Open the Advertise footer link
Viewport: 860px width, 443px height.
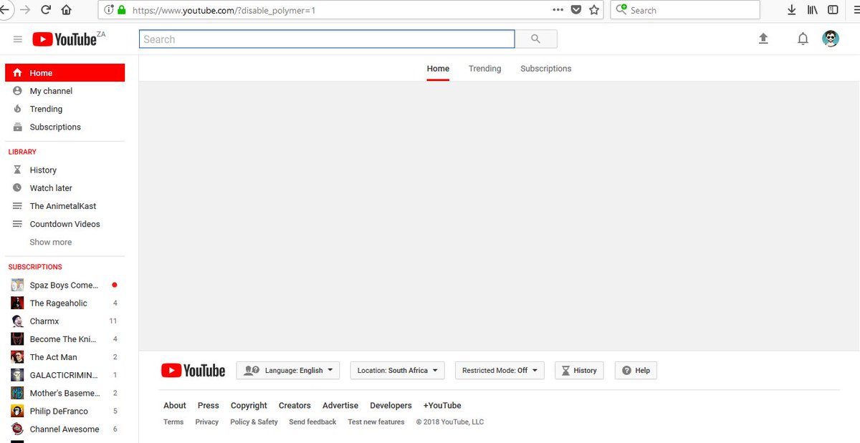[x=340, y=405]
